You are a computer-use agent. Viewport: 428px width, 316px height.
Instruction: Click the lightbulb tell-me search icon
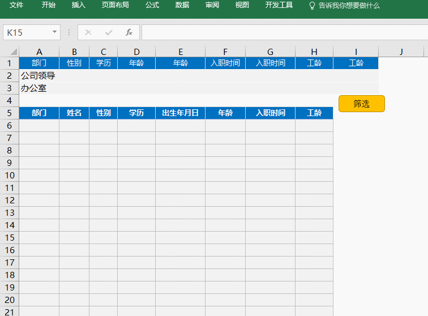click(x=312, y=5)
